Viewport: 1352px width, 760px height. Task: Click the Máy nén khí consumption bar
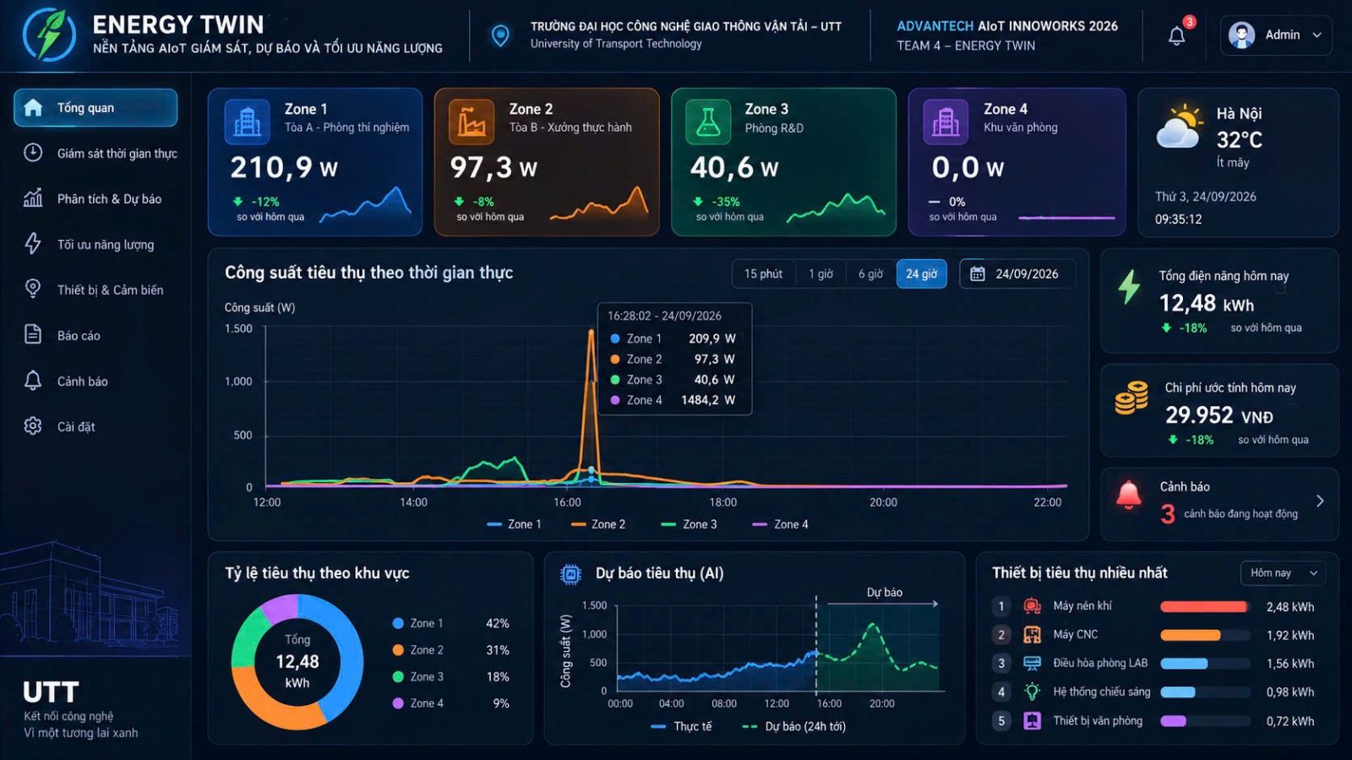pos(1204,606)
